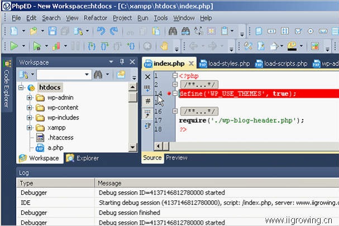This screenshot has width=339, height=226.
Task: Open the Tools menu
Action: pos(161,18)
